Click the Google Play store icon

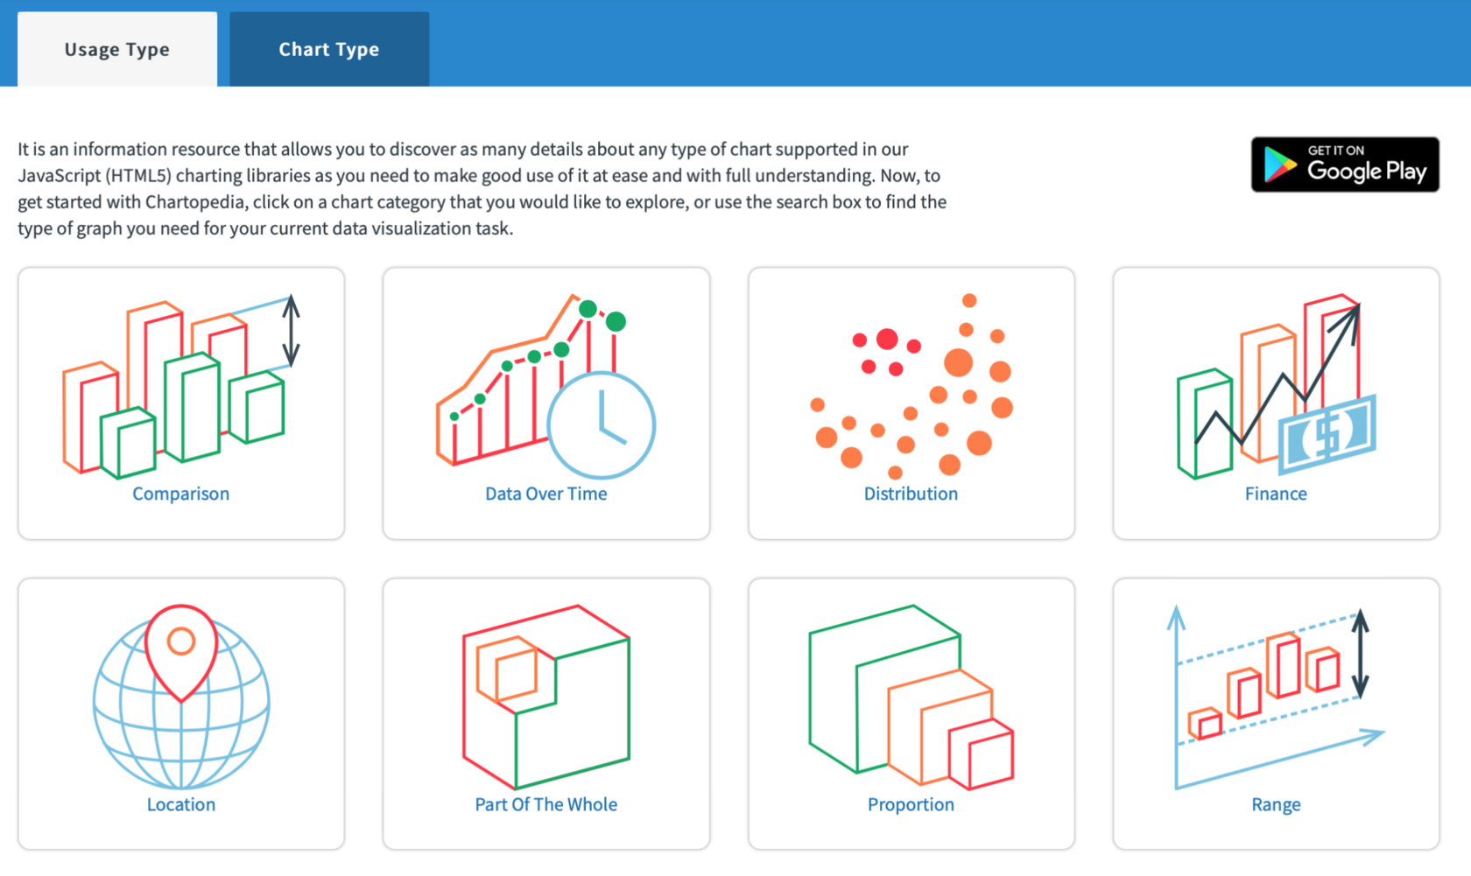click(1278, 164)
